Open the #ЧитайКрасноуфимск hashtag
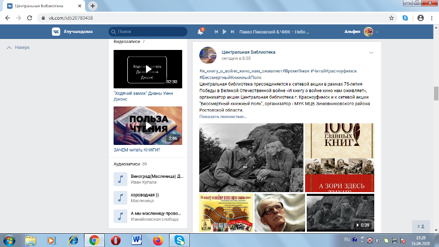This screenshot has width=439, height=247. [335, 72]
